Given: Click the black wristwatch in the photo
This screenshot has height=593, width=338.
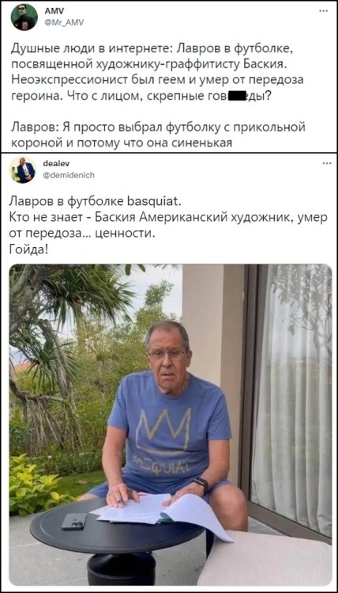Looking at the screenshot, I should [x=201, y=485].
